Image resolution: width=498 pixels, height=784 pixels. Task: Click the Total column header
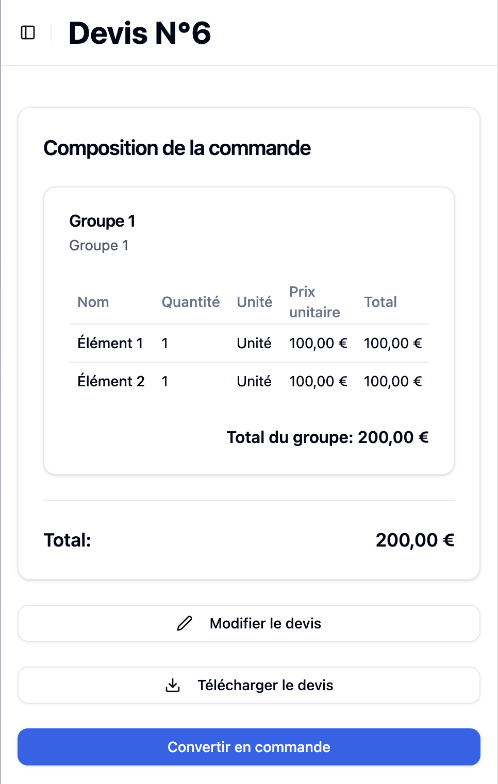380,302
